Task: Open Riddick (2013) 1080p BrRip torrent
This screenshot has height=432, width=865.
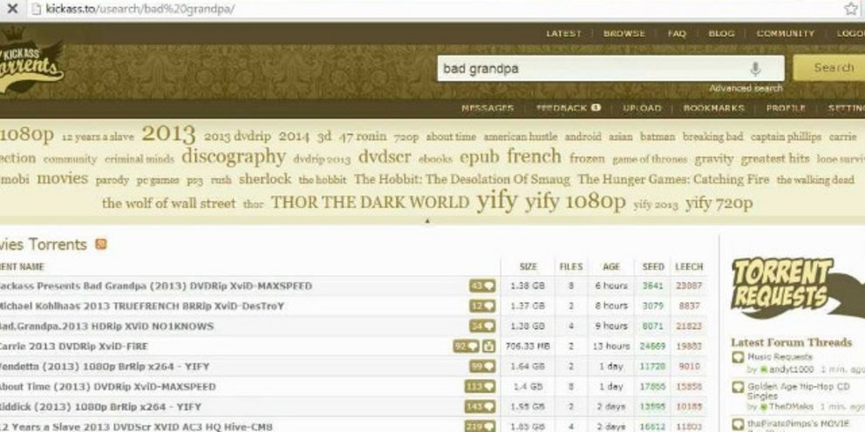Action: 100,407
